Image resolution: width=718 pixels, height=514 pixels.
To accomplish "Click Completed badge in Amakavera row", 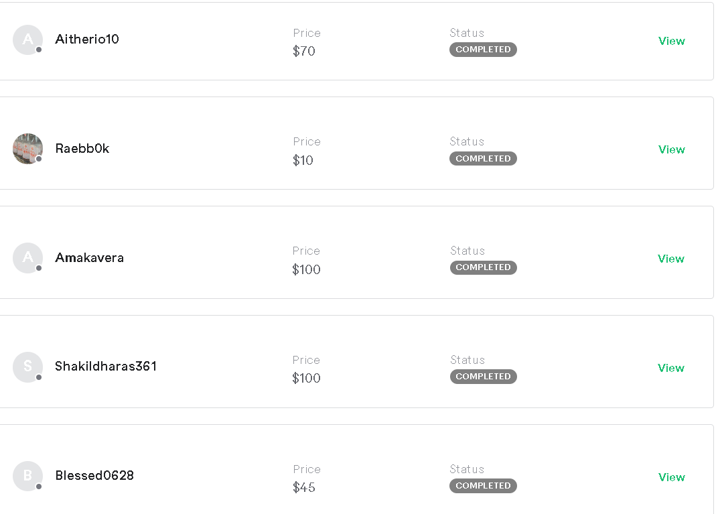I will coord(483,267).
